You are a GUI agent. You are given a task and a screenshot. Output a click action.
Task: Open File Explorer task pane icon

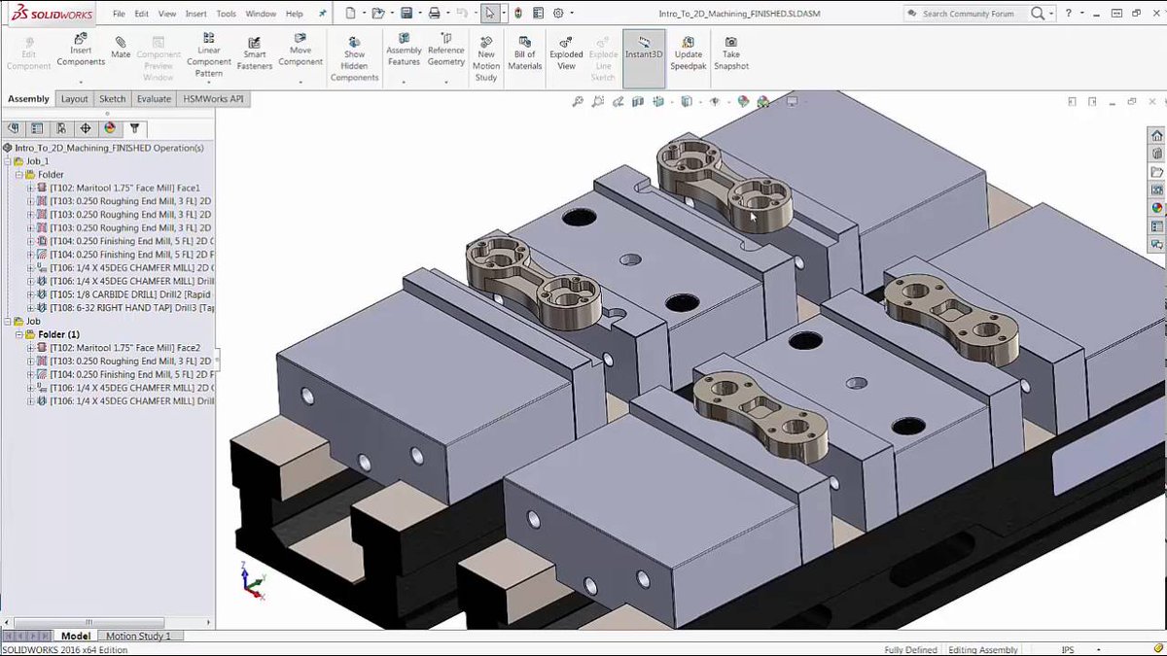click(1157, 172)
